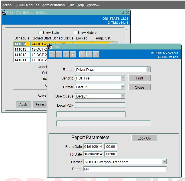
Task: Click the Print button
Action: pyautogui.click(x=140, y=78)
